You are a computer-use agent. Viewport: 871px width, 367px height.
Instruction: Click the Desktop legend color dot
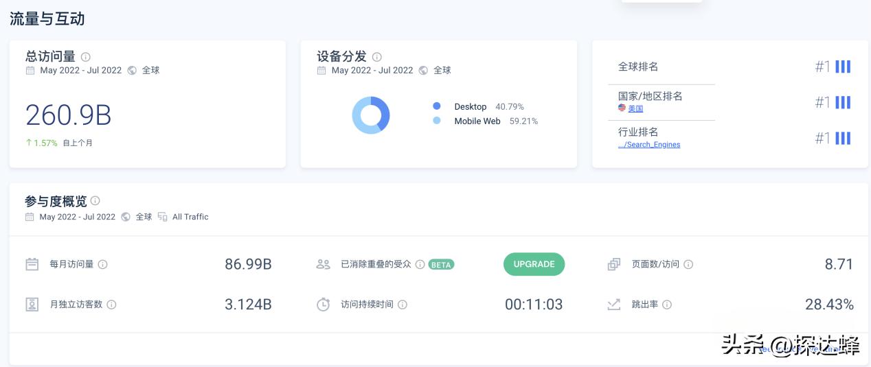[x=437, y=106]
